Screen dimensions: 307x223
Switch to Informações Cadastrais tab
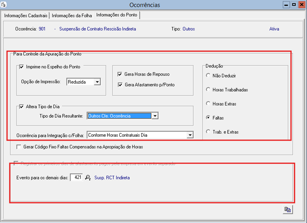[25, 15]
